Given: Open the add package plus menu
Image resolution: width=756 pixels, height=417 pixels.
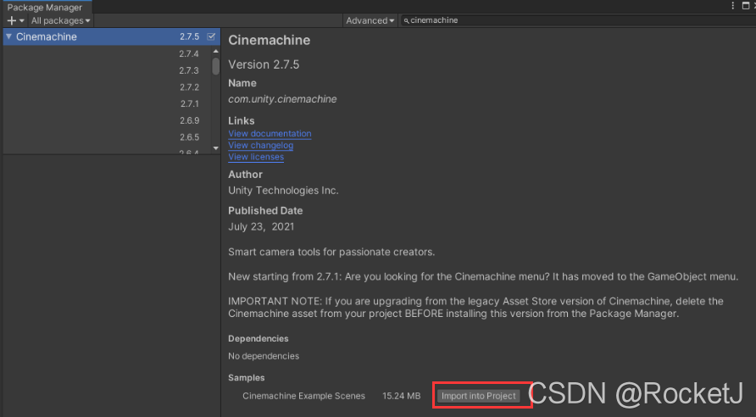Looking at the screenshot, I should click(15, 20).
